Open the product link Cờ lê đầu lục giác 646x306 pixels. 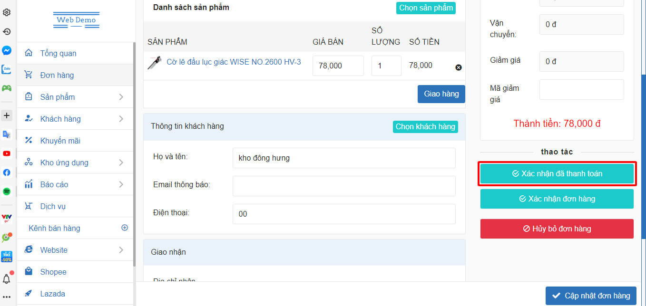click(233, 62)
